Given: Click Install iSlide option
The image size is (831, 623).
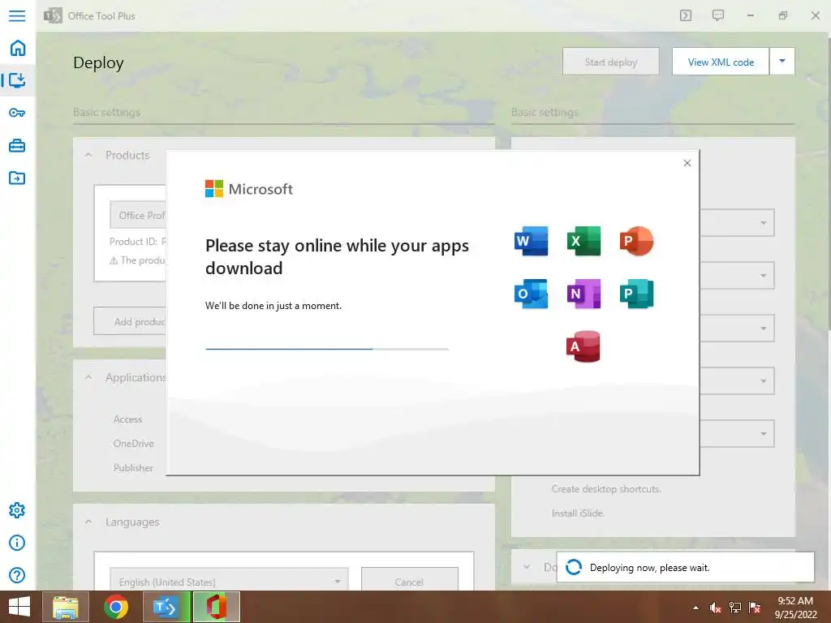Looking at the screenshot, I should [578, 513].
